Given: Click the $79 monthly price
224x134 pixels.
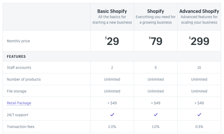Looking at the screenshot, I should point(156,41).
